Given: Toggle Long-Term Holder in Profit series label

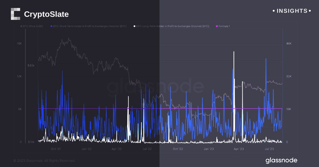Looking at the screenshot, I should 173,26.
